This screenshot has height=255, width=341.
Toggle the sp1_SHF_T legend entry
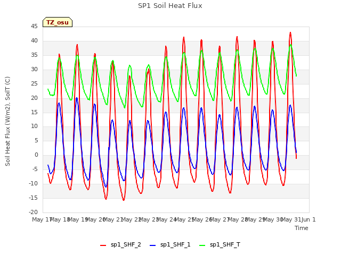tap(220, 245)
